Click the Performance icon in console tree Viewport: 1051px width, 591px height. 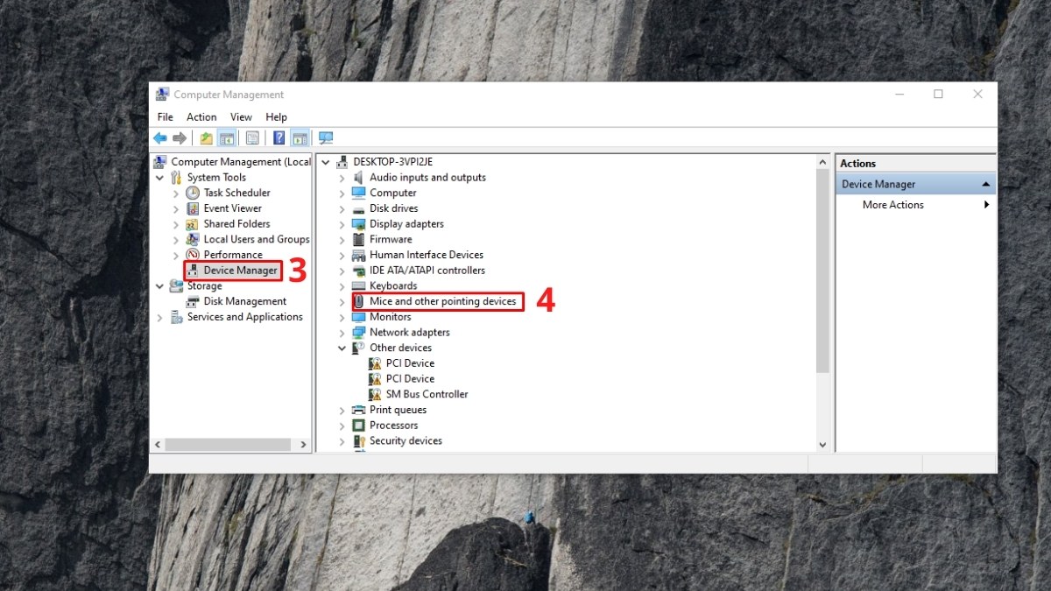coord(193,255)
